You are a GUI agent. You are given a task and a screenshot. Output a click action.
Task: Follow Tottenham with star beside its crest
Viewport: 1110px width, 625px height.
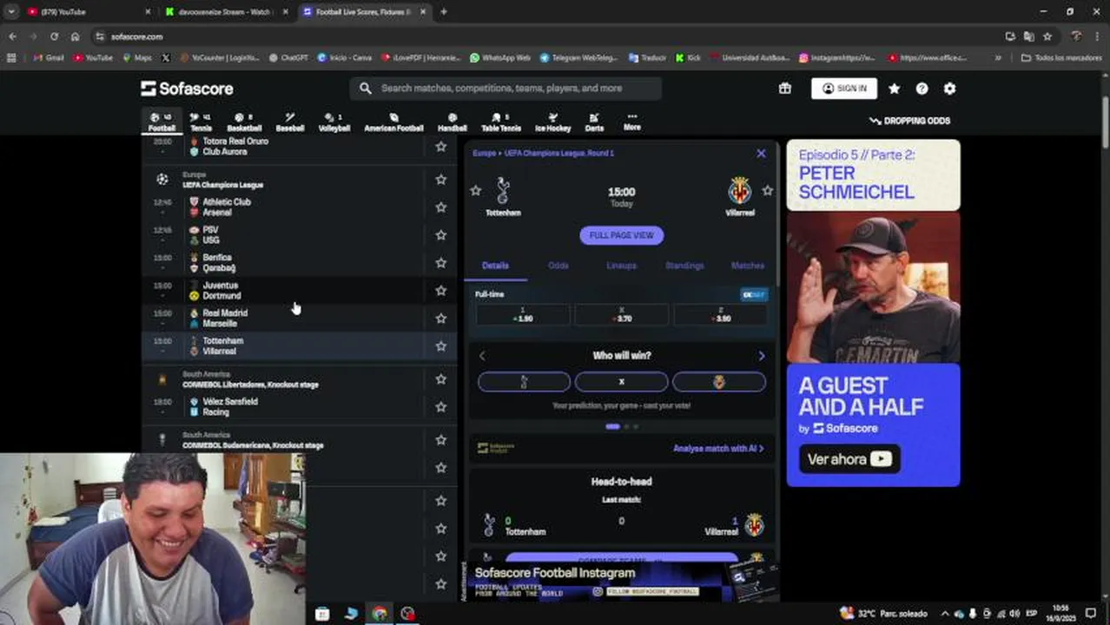[x=475, y=190]
